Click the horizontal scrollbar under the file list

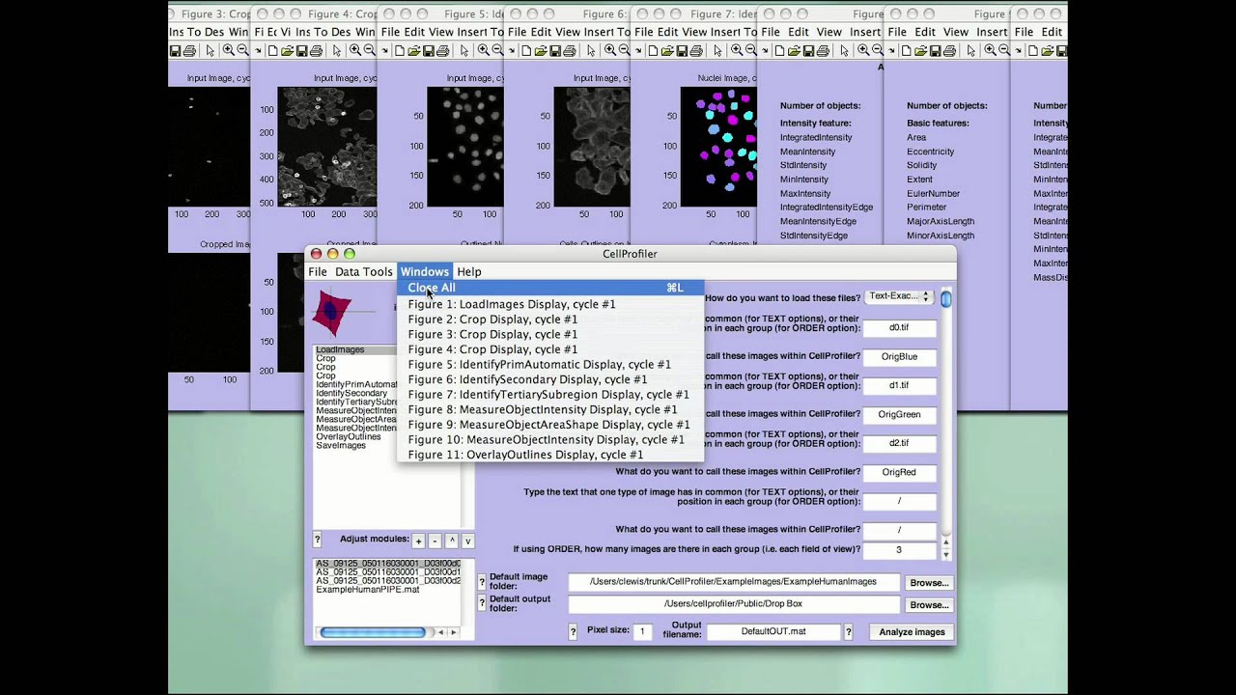coord(387,632)
